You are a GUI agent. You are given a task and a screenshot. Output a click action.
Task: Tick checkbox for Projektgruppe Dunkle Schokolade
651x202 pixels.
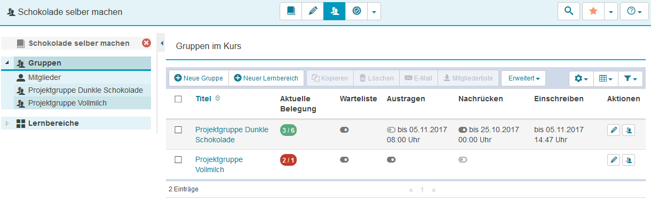[179, 130]
